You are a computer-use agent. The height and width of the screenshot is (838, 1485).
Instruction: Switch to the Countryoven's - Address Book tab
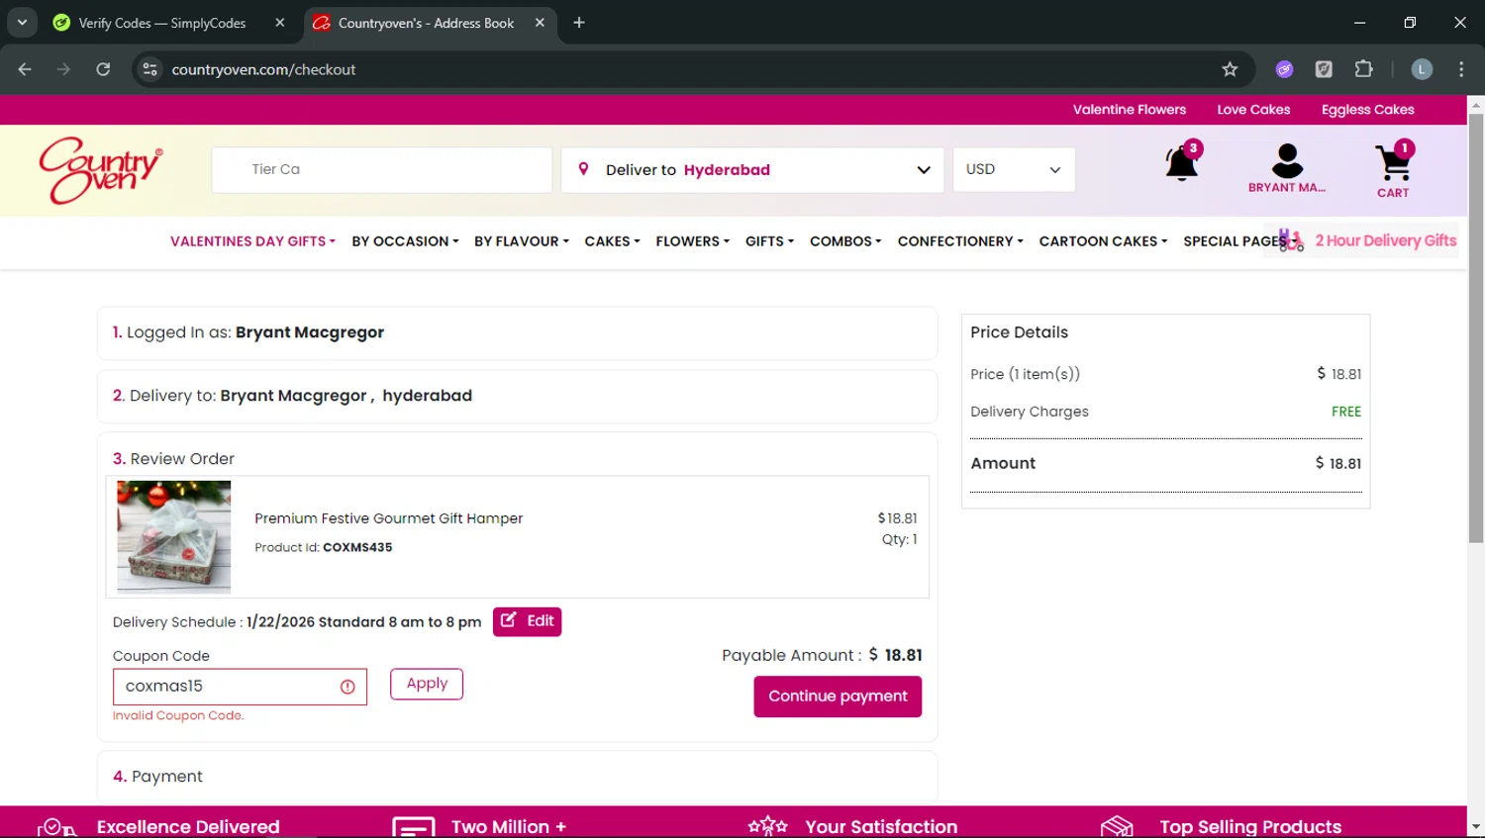[427, 23]
